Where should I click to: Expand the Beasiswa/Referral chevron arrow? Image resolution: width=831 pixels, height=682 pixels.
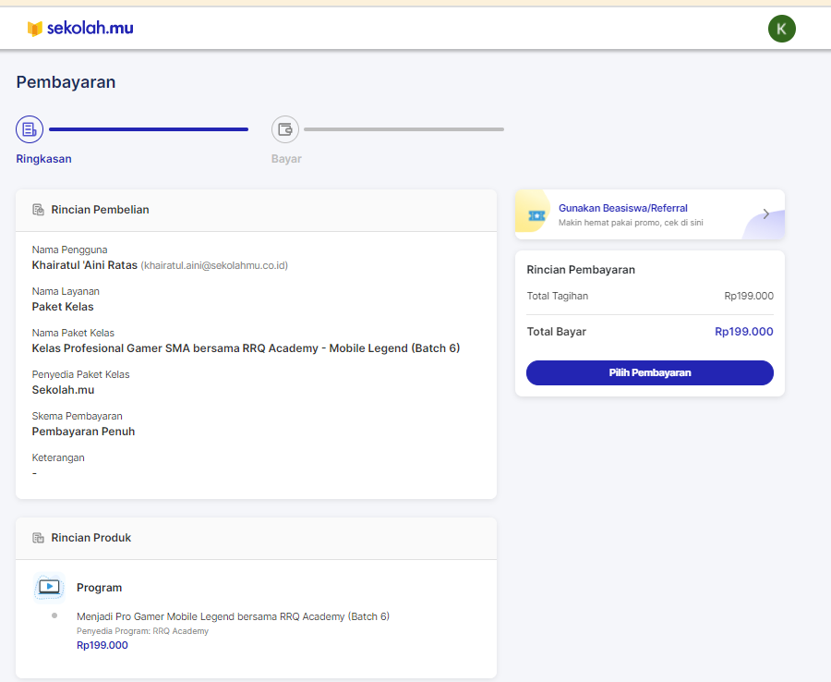[765, 214]
